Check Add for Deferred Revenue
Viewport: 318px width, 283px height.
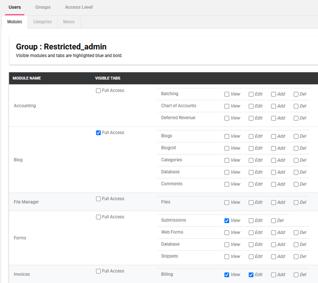[x=273, y=118]
